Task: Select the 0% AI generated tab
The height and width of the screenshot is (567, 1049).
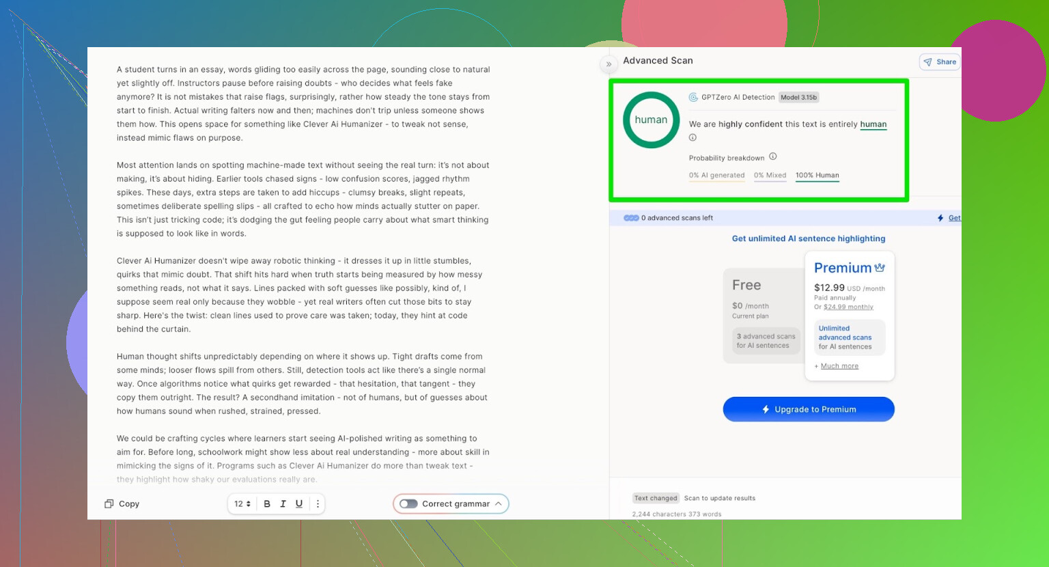Action: pyautogui.click(x=716, y=176)
